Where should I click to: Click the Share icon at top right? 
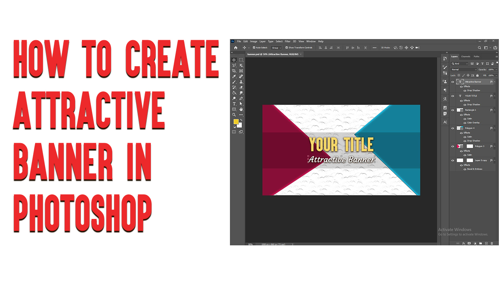(x=495, y=48)
